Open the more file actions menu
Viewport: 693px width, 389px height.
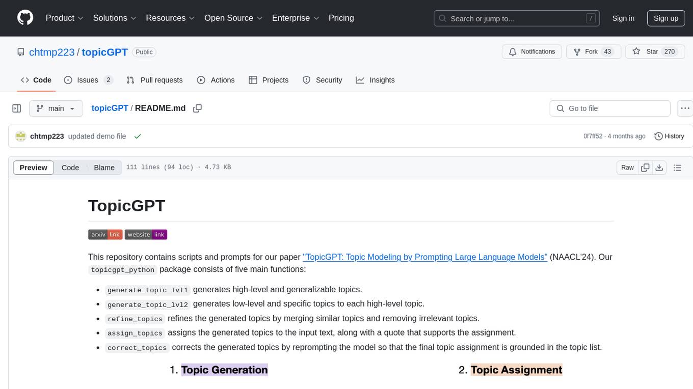click(x=685, y=108)
